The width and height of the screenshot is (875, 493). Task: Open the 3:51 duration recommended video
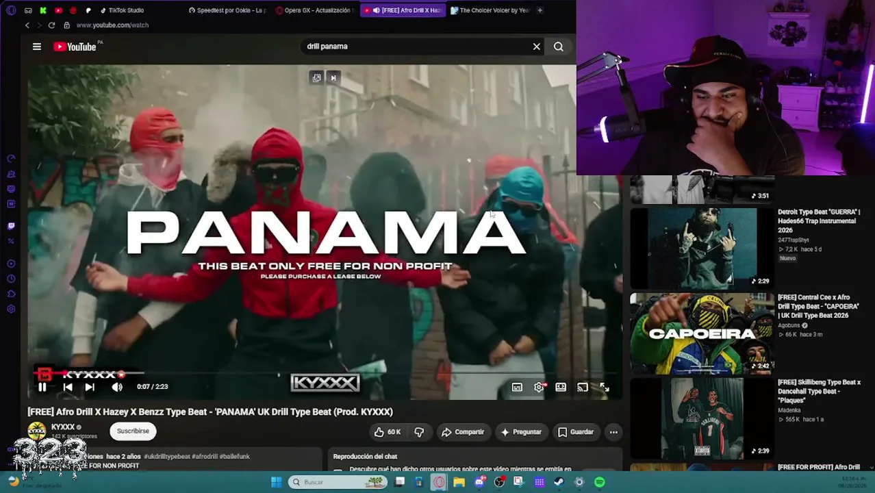coord(702,190)
